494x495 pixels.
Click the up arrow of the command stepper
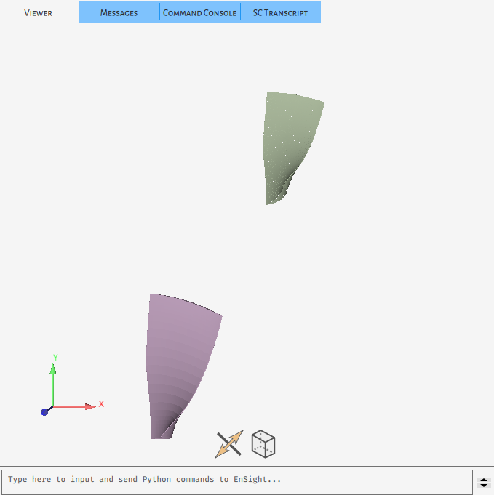[484, 480]
